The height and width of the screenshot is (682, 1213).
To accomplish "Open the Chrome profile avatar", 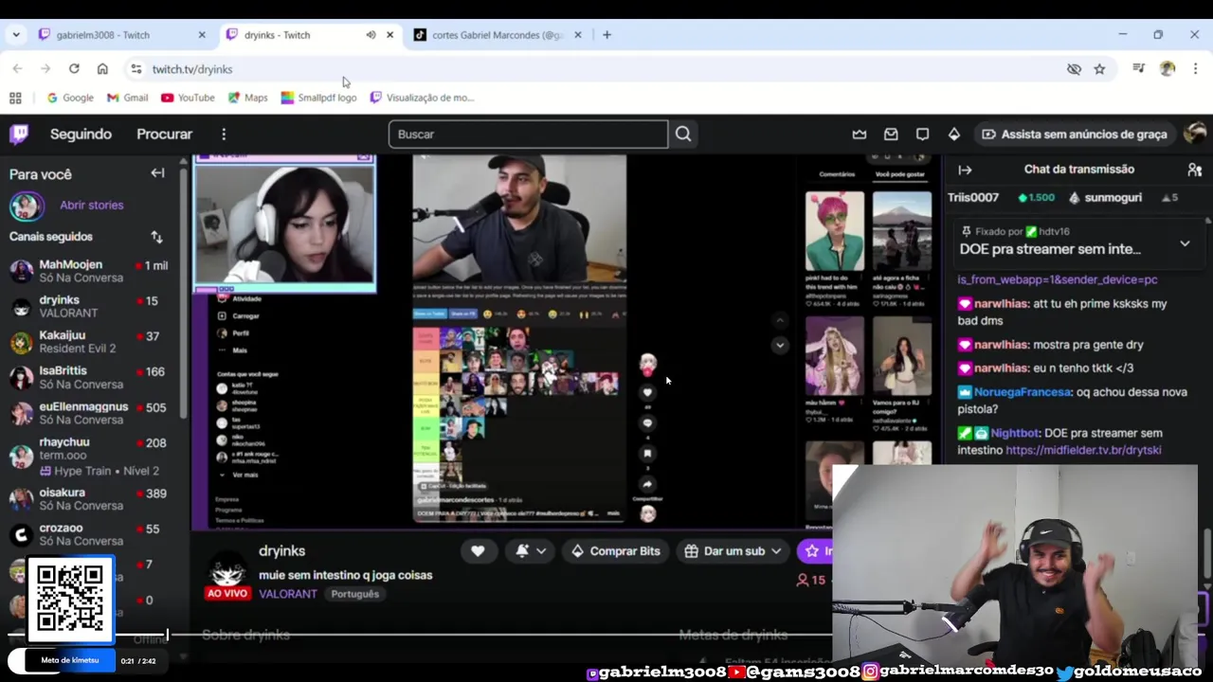I will pyautogui.click(x=1168, y=69).
